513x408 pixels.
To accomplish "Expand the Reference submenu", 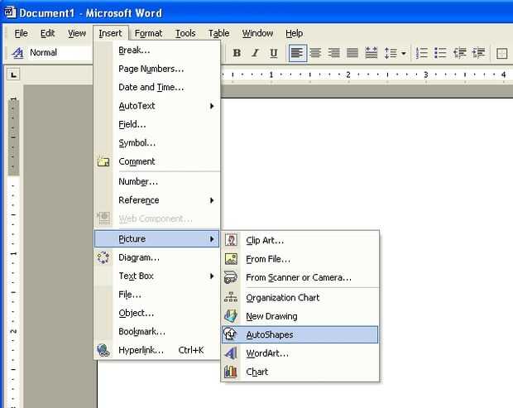I will (x=157, y=200).
